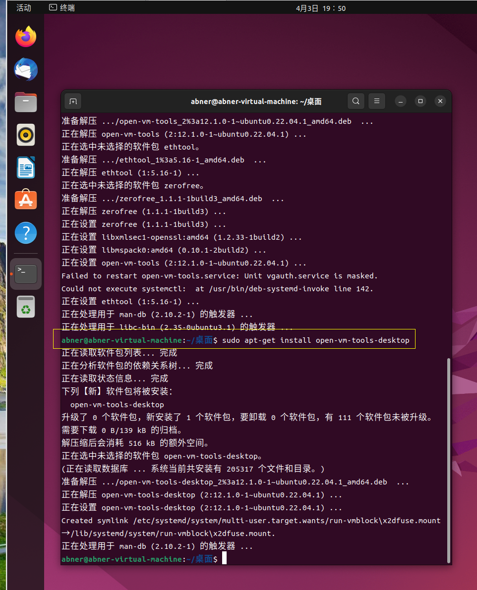Open Ubuntu Software center

(25, 200)
